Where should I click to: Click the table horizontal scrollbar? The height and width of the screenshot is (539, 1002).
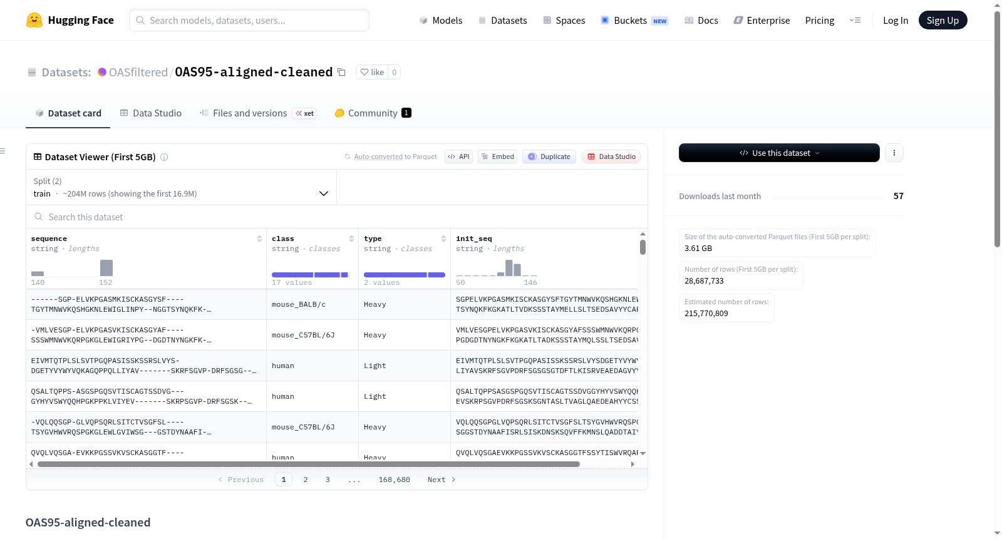(308, 465)
